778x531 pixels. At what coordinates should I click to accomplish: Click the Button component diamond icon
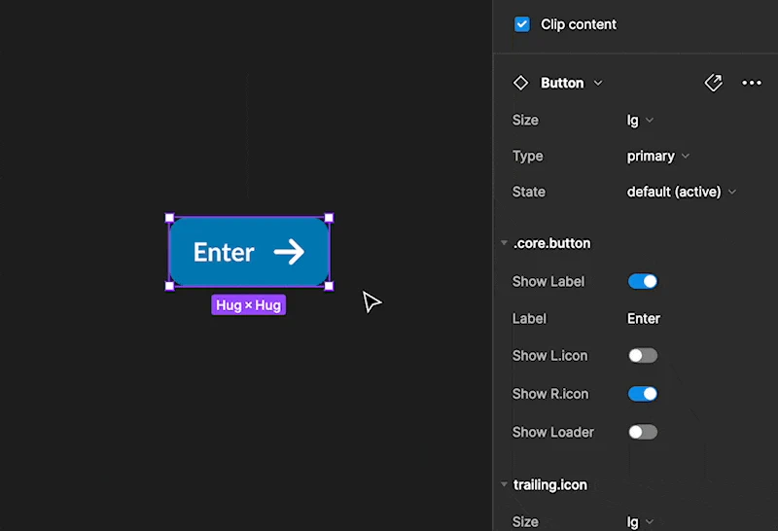tap(520, 83)
